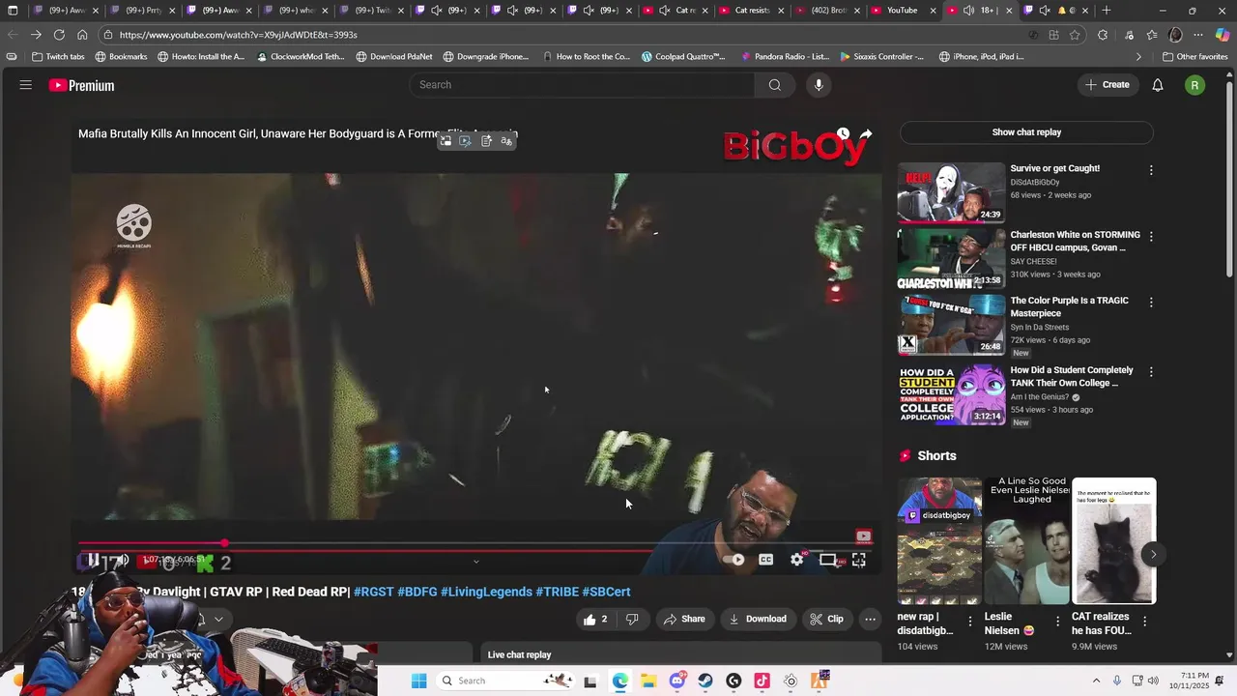Go to YouTube Premium home logo
The width and height of the screenshot is (1237, 696).
82,85
